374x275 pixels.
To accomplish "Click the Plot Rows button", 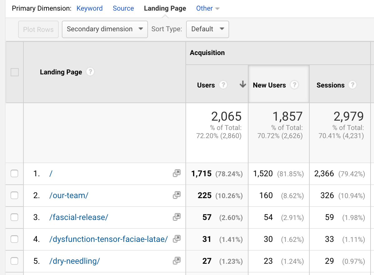I will click(38, 29).
